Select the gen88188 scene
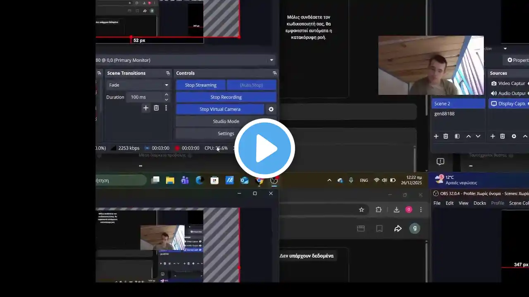This screenshot has height=297, width=529. (x=445, y=113)
